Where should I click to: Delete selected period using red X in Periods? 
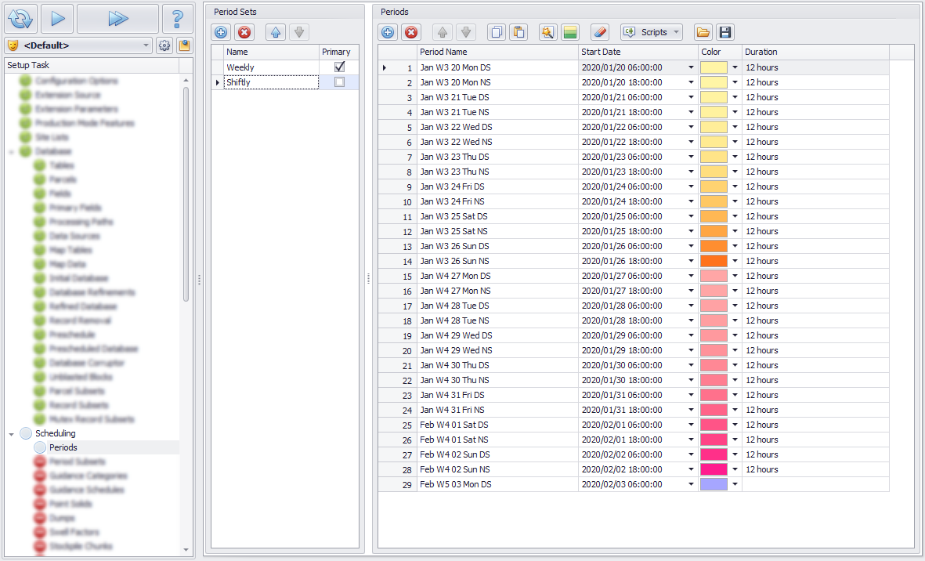coord(411,32)
